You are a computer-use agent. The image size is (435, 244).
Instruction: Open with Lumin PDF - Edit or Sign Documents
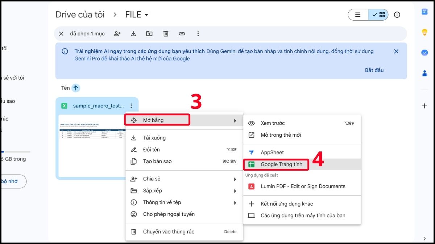tap(302, 187)
